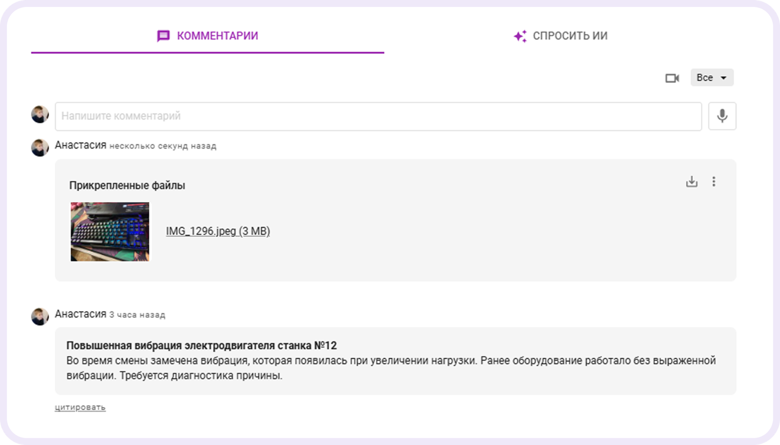Click the avatar next to the comment input
Viewport: 780px width, 445px height.
click(40, 114)
